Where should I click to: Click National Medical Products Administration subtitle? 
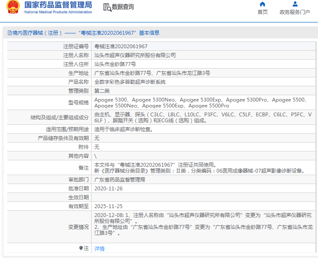click(58, 12)
